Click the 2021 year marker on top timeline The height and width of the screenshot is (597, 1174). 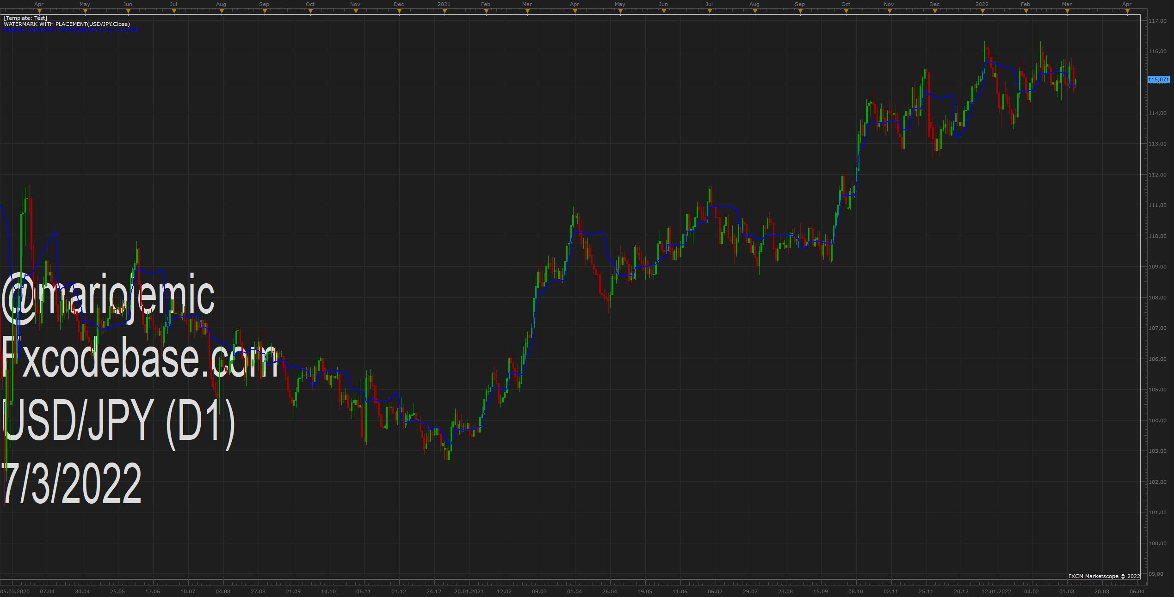point(444,4)
